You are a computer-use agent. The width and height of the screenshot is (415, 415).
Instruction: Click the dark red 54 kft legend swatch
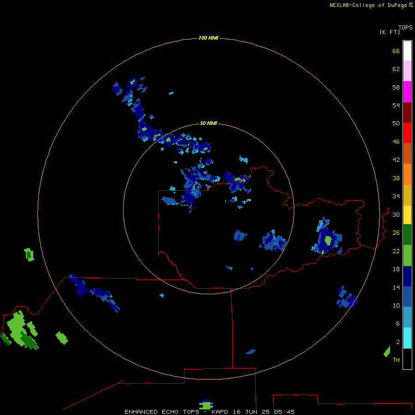tap(407, 112)
